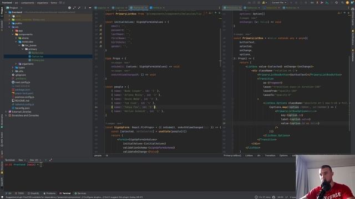
Task: Open the TODO tool window button
Action: pos(19,193)
